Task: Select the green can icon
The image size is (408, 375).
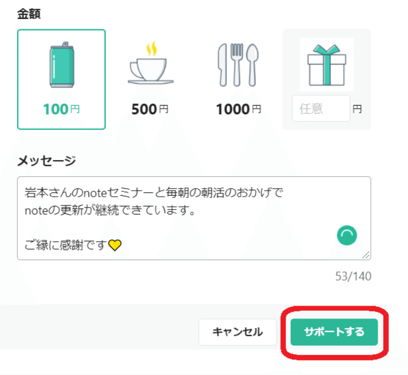Action: tap(62, 65)
